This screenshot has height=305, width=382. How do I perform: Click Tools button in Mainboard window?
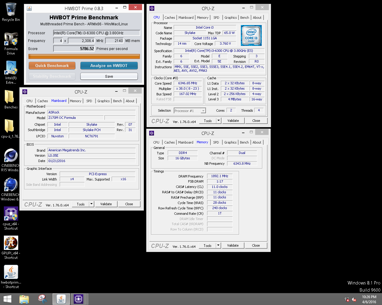(81, 204)
